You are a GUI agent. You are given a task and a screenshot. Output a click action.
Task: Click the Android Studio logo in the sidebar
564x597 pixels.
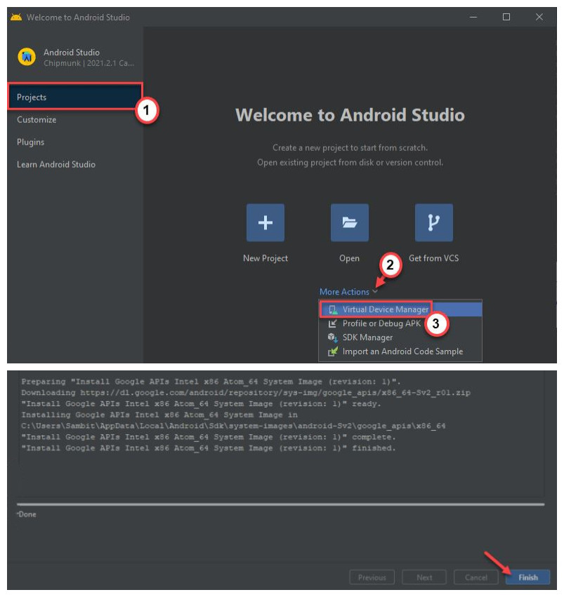coord(26,57)
